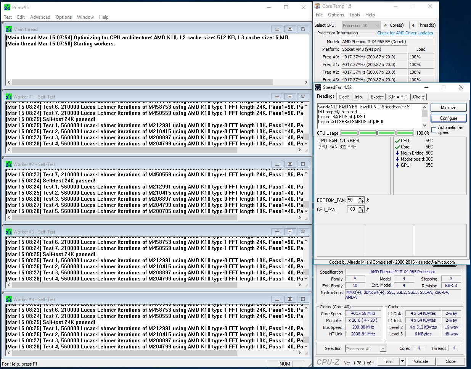Restore the Worker #4 child window

[x=290, y=299]
